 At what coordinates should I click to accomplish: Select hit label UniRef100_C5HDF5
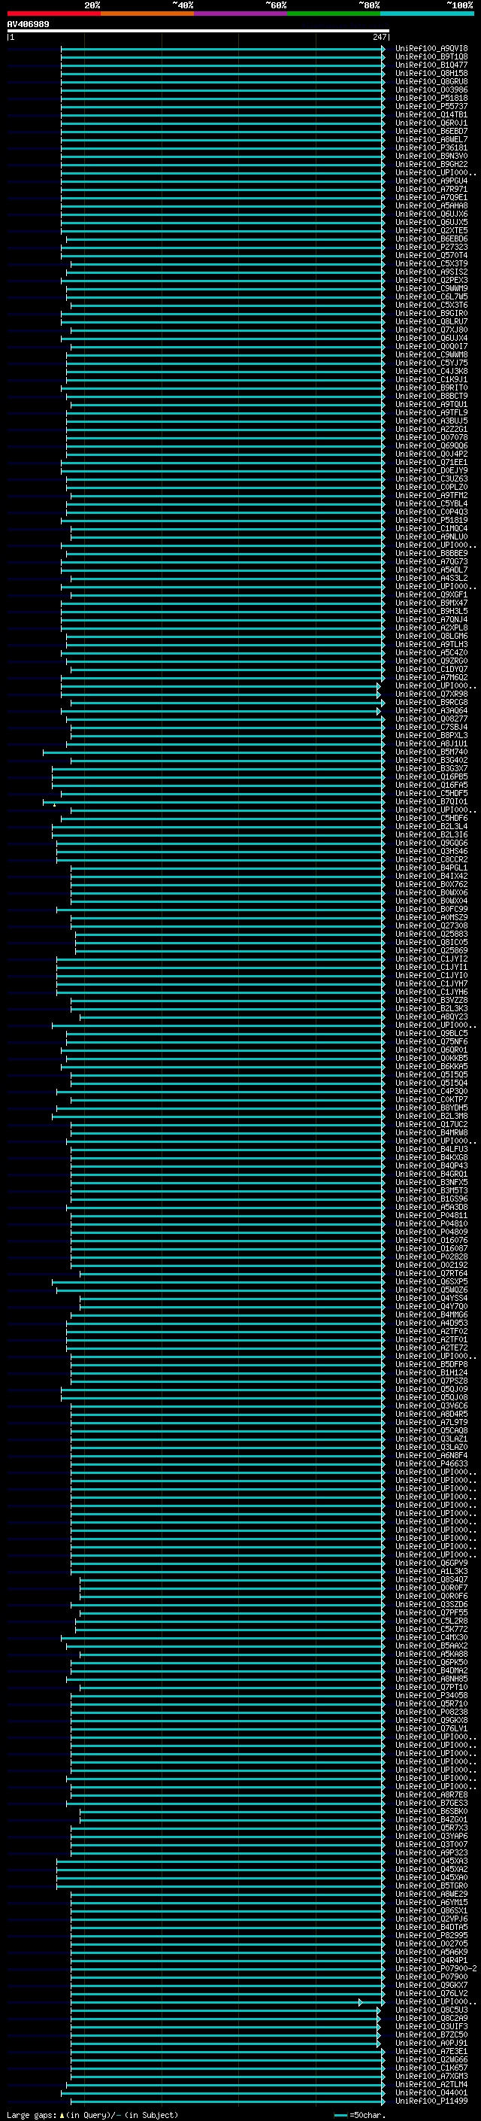click(431, 793)
